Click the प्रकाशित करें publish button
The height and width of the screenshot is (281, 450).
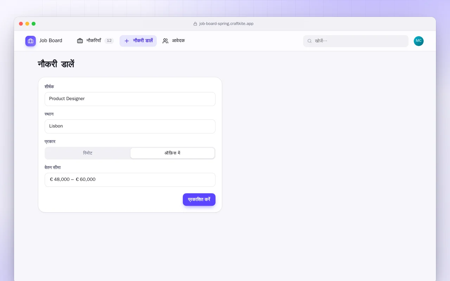click(199, 200)
